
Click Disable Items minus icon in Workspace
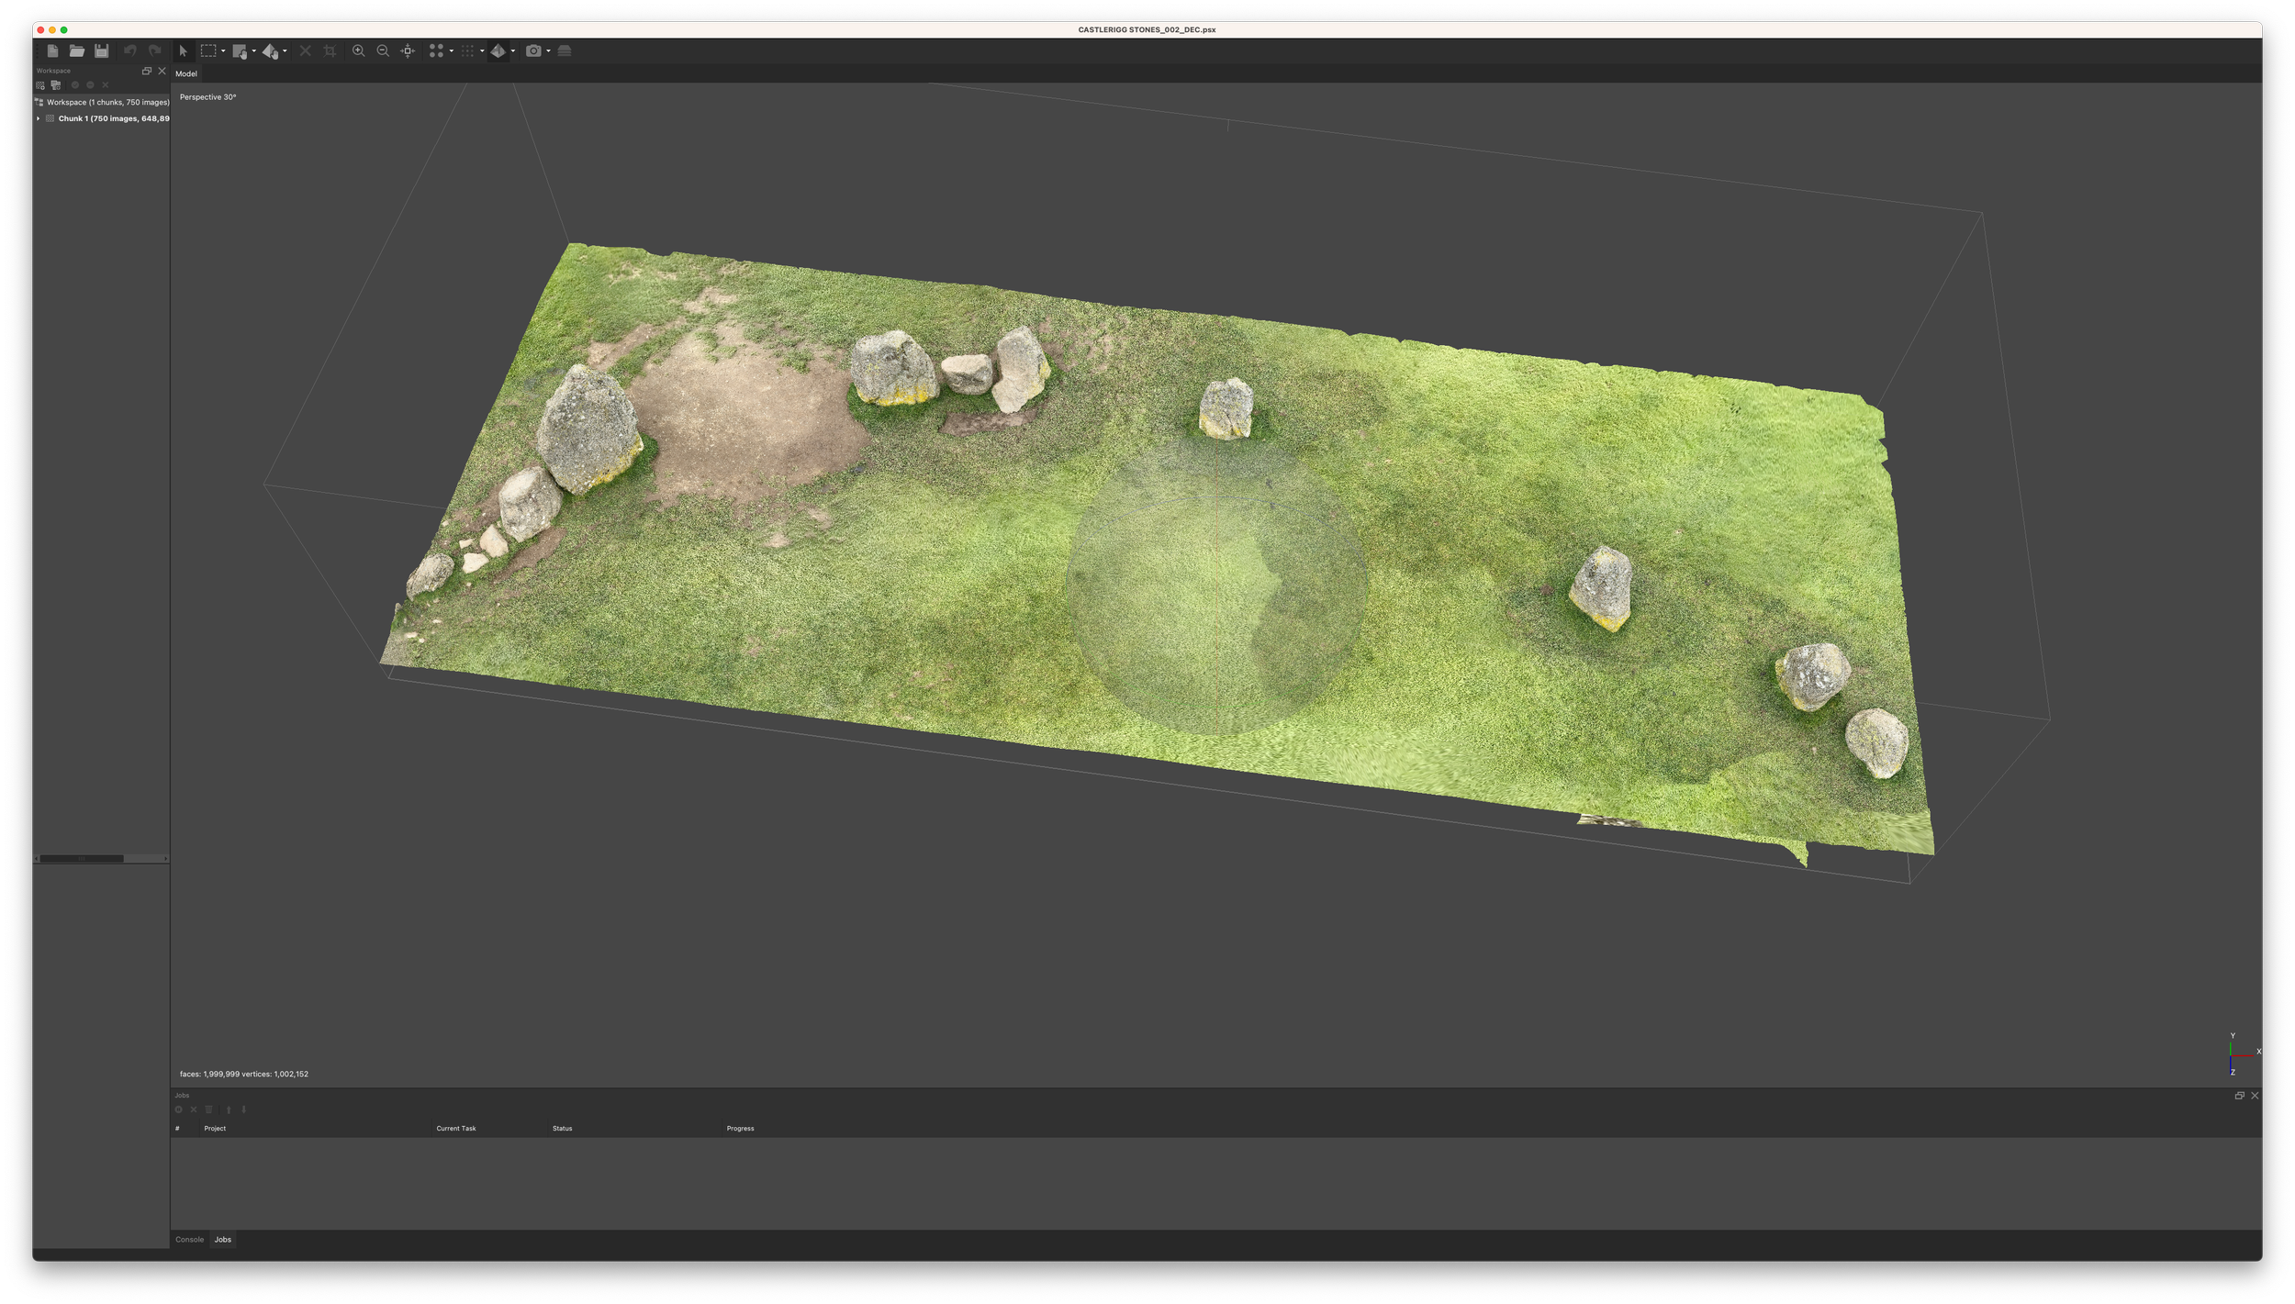pos(90,85)
